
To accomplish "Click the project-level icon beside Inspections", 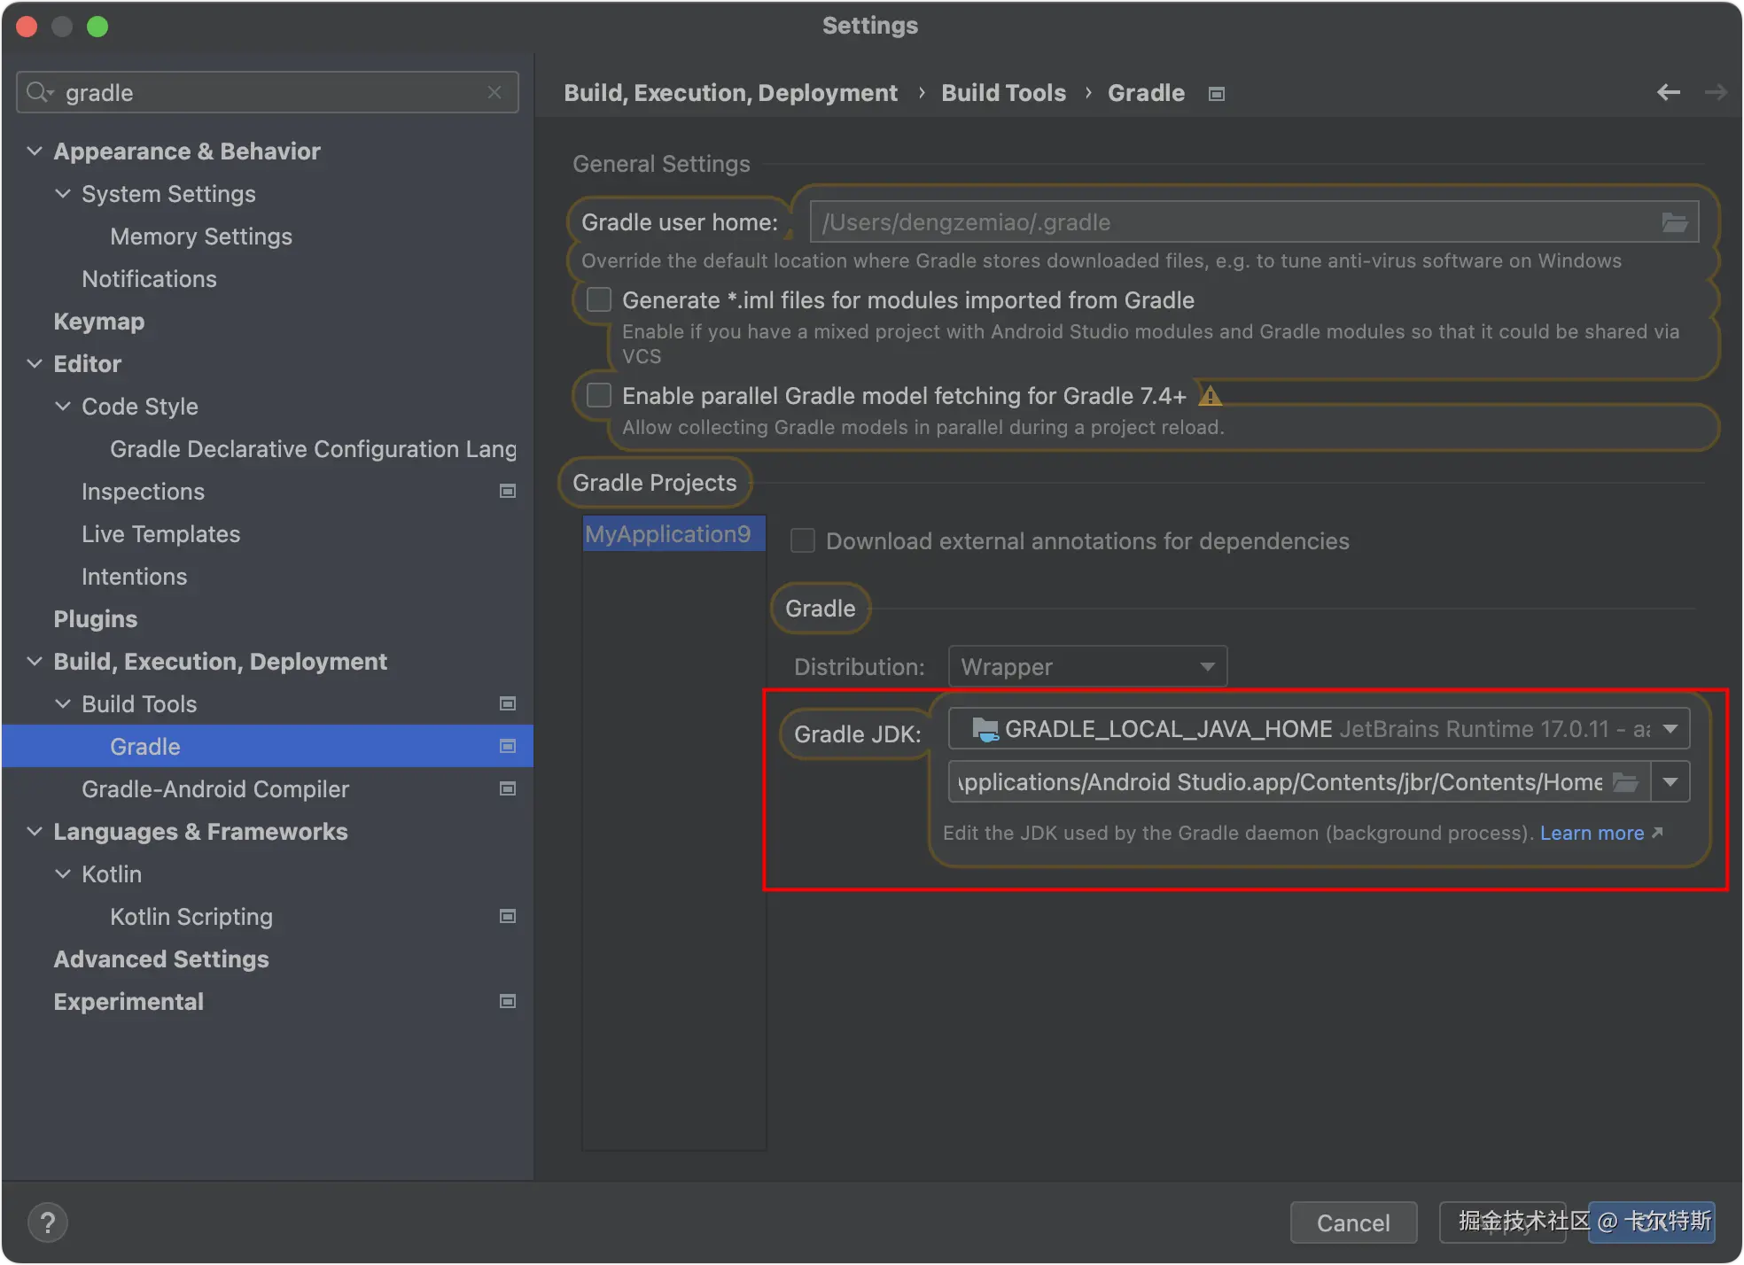I will tap(508, 492).
